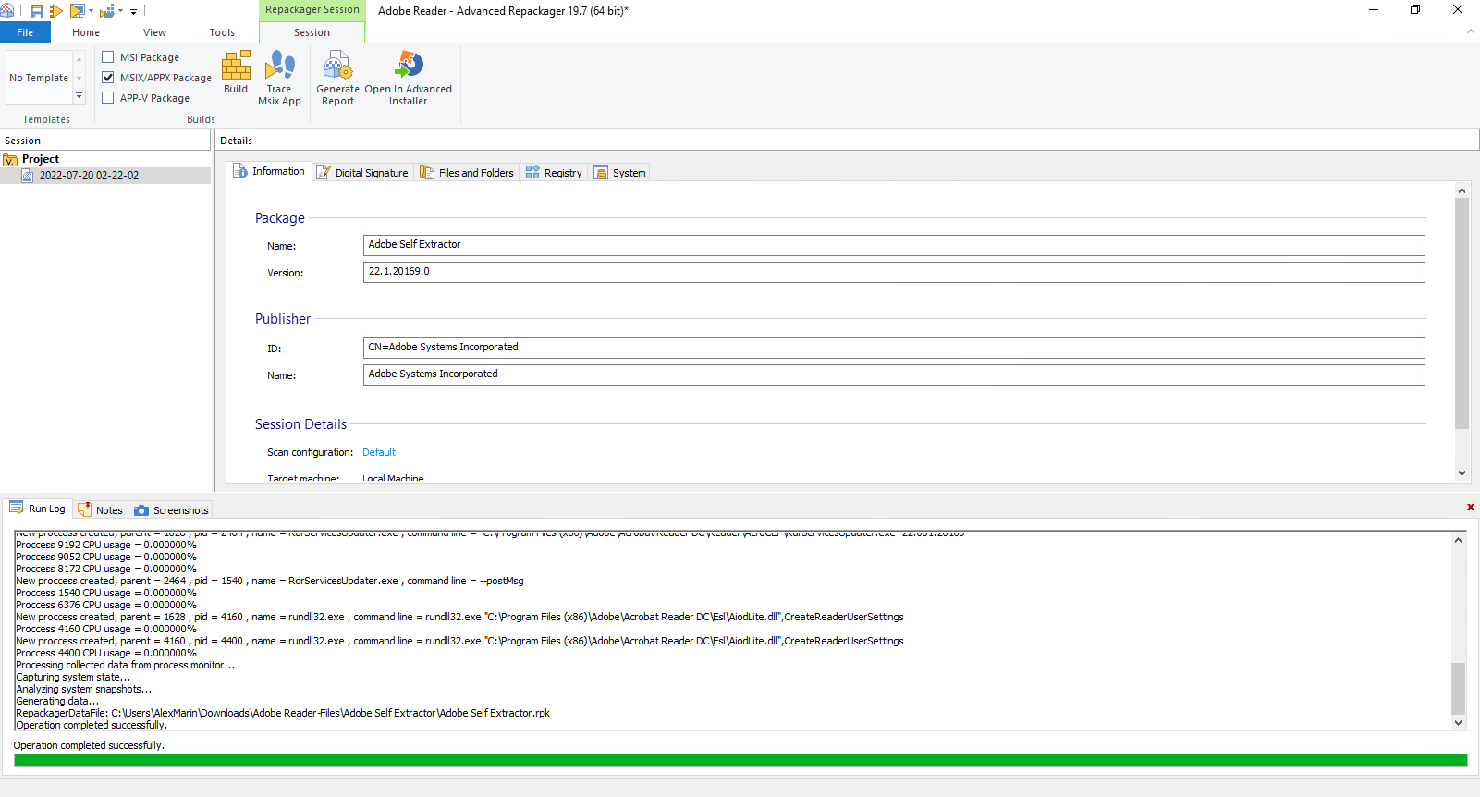Image resolution: width=1480 pixels, height=797 pixels.
Task: Click the Package Name field
Action: pyautogui.click(x=894, y=245)
